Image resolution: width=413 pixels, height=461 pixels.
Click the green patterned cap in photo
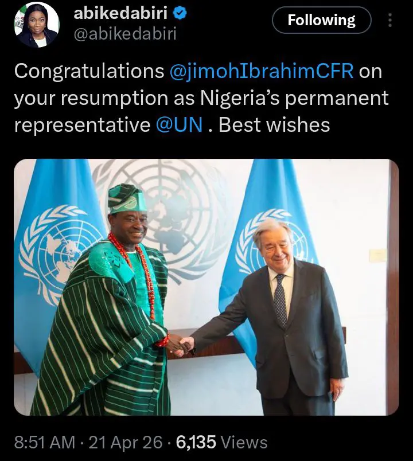click(127, 198)
